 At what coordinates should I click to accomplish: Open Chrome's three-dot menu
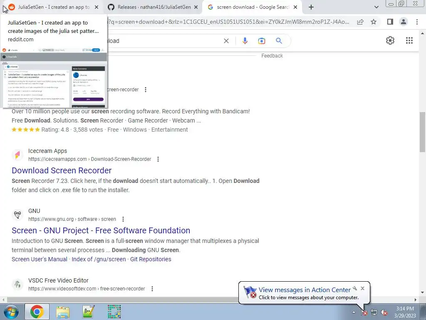pyautogui.click(x=417, y=22)
